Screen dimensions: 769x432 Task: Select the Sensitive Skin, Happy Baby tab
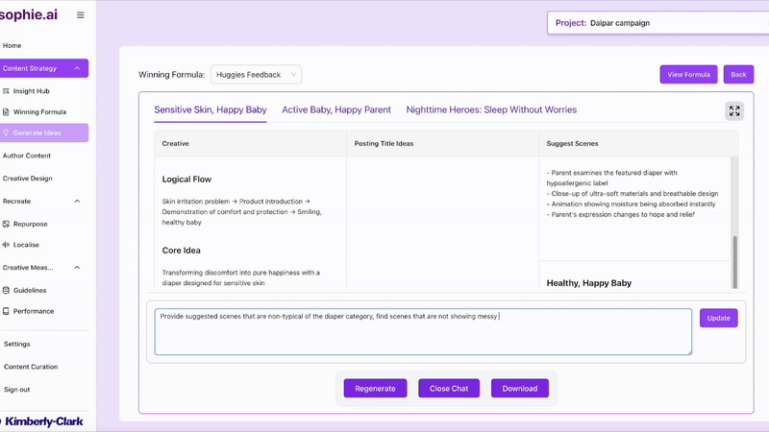(211, 109)
